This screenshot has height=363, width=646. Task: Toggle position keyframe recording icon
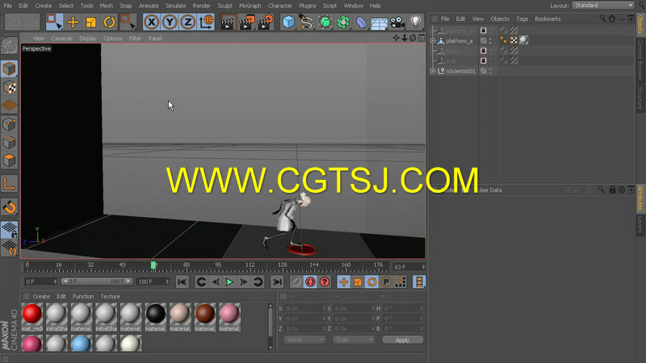coord(343,282)
